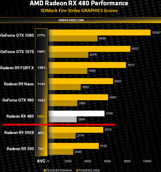Click the gray RX 480 Ultra bar
Image resolution: width=161 pixels, height=172 pixels.
(x=62, y=119)
